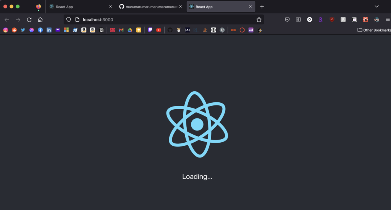Screen dimensions: 391x210
Task: Open the Other Bookmarks folder
Action: pyautogui.click(x=374, y=30)
